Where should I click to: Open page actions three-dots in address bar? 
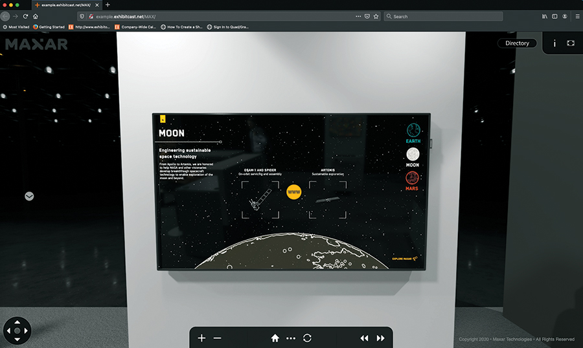click(x=358, y=16)
